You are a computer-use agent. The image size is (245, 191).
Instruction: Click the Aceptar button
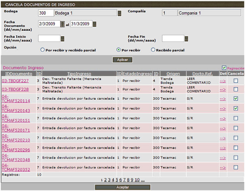[x=122, y=187]
